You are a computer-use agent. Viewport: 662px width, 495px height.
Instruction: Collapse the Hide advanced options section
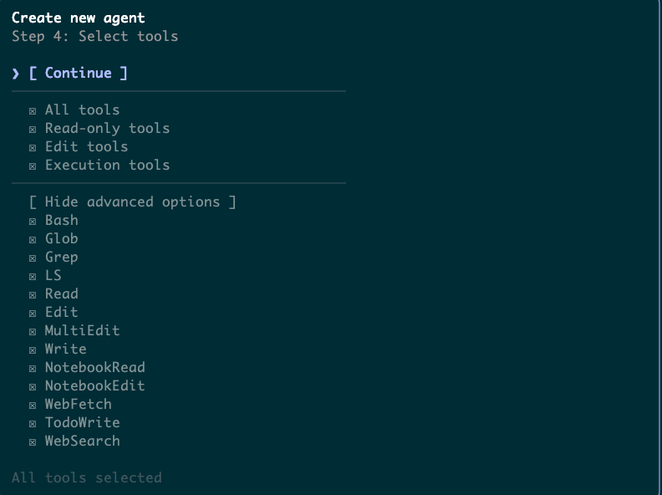132,202
